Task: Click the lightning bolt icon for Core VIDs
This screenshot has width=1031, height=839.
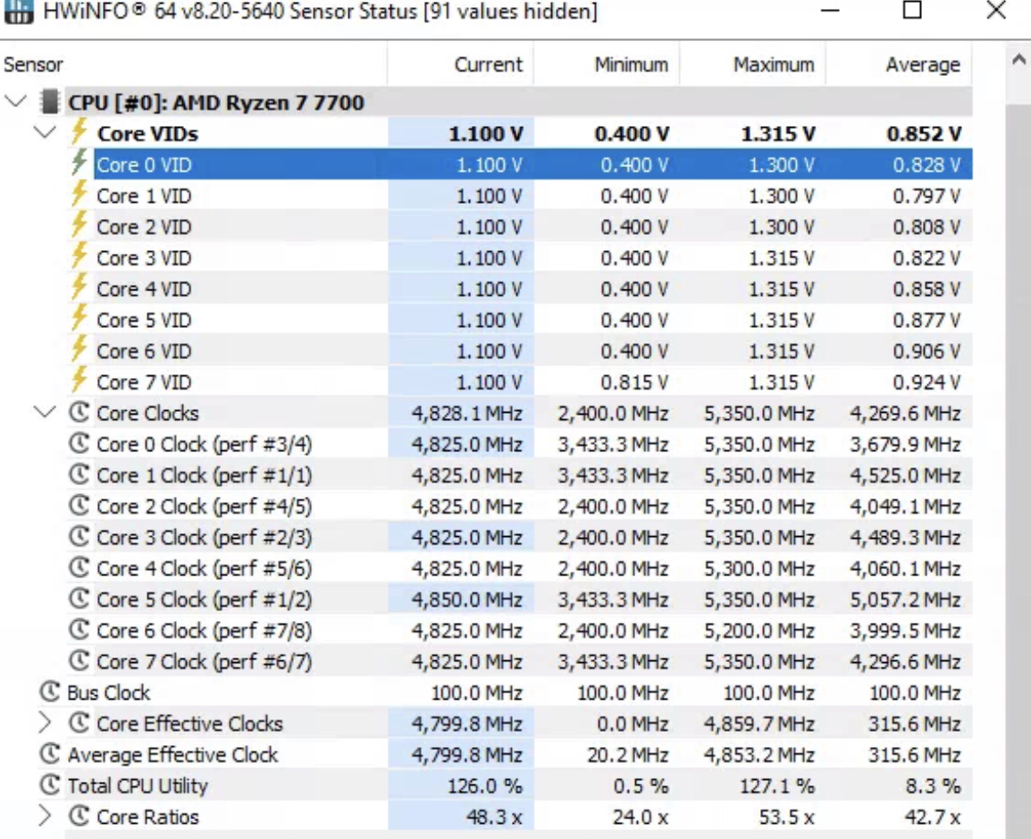Action: [x=79, y=131]
